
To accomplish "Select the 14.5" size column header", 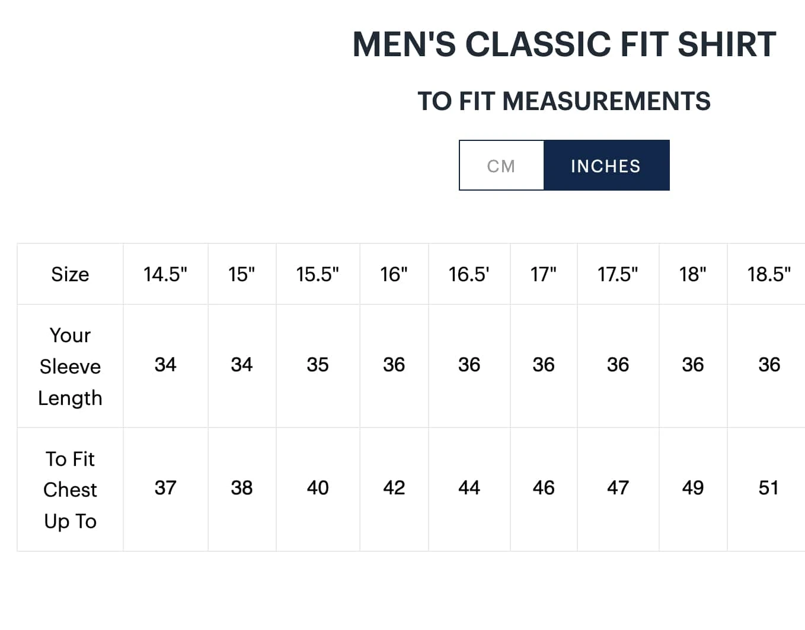I will (x=165, y=274).
